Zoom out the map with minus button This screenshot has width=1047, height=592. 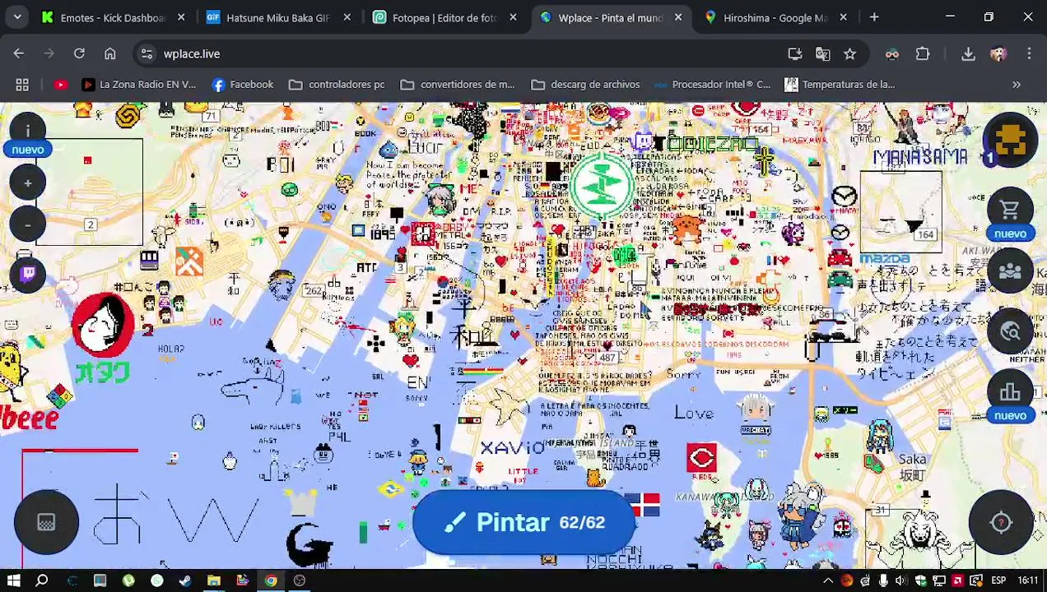click(x=27, y=224)
